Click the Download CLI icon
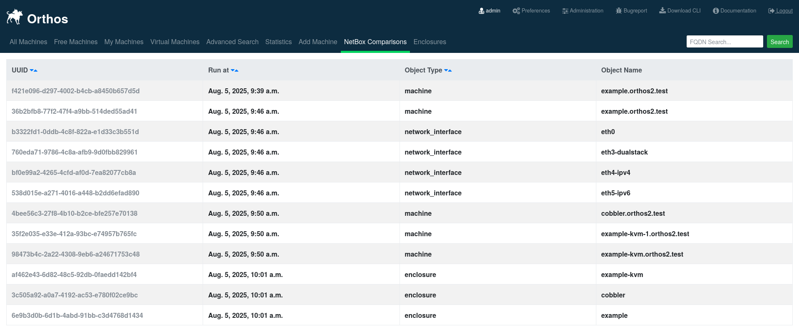The image size is (799, 332). pos(663,10)
